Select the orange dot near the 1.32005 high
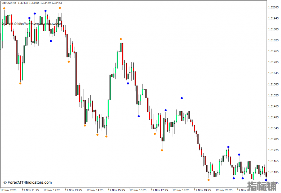 [x=60, y=8]
